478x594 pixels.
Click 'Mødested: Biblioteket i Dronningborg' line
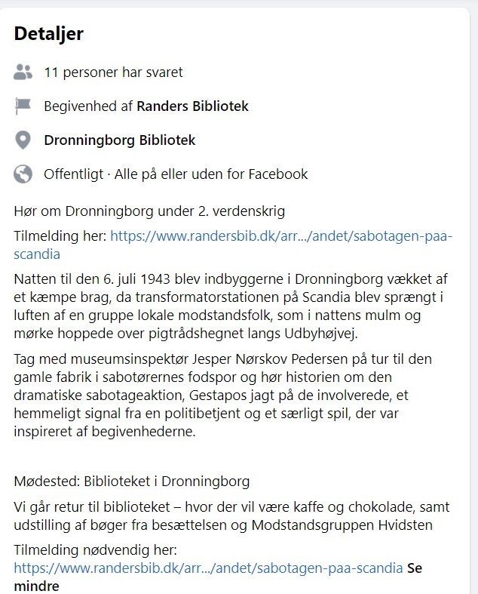click(132, 482)
